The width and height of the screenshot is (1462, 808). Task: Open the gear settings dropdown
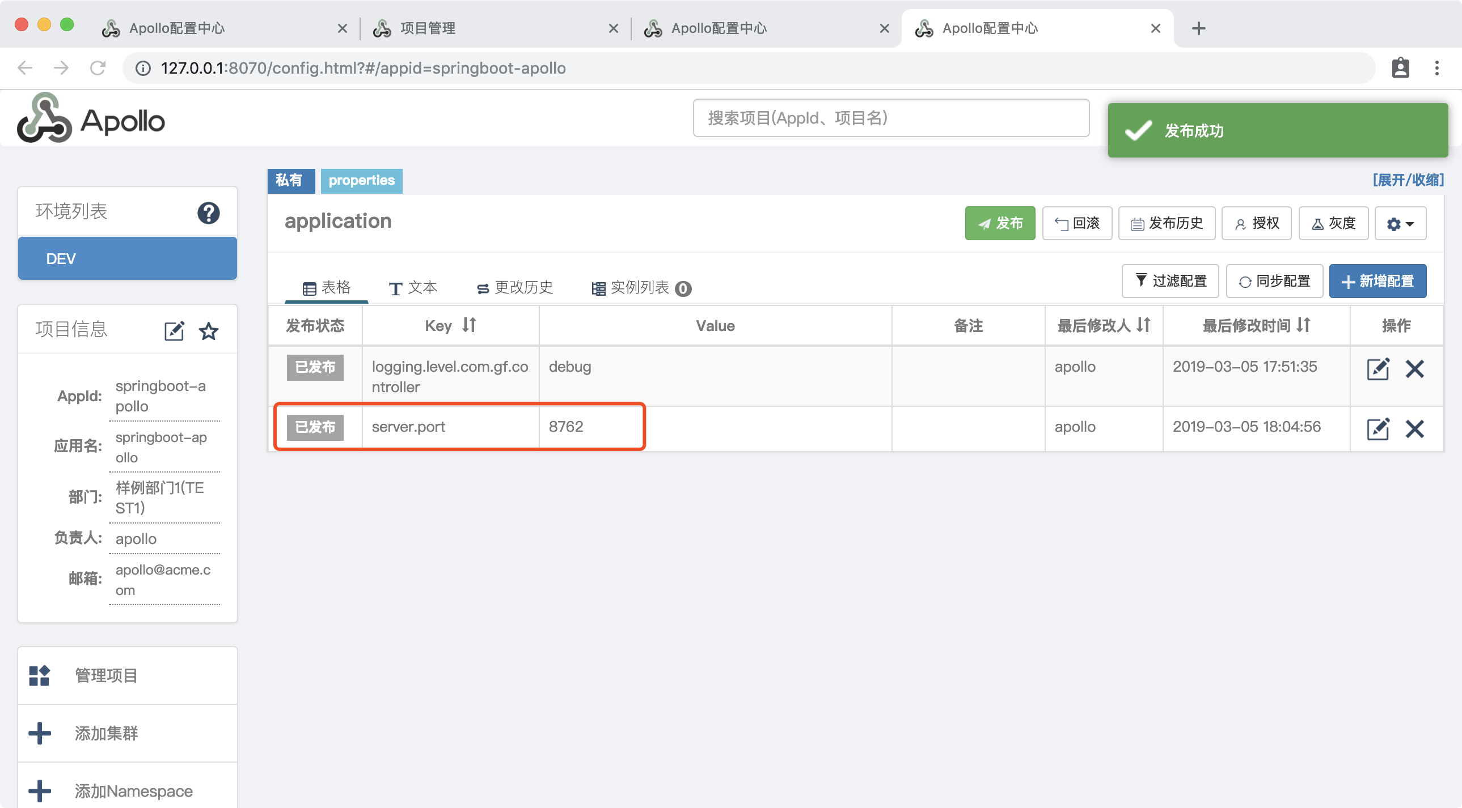pos(1400,224)
